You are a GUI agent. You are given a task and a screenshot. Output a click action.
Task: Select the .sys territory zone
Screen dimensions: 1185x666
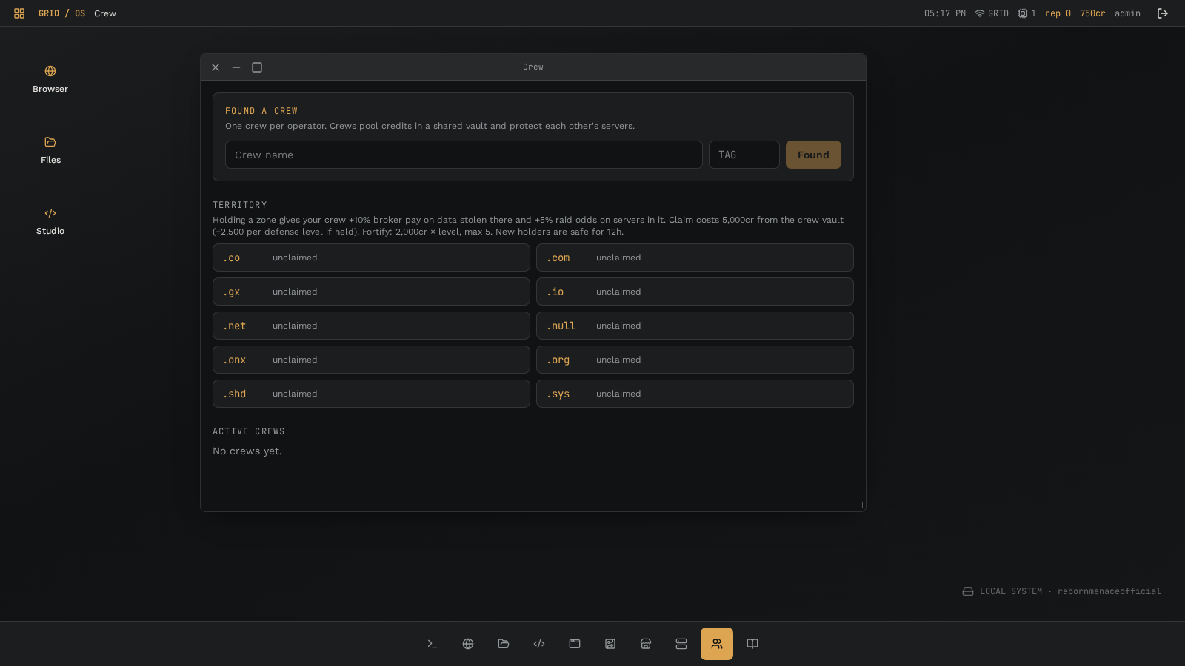pos(695,394)
